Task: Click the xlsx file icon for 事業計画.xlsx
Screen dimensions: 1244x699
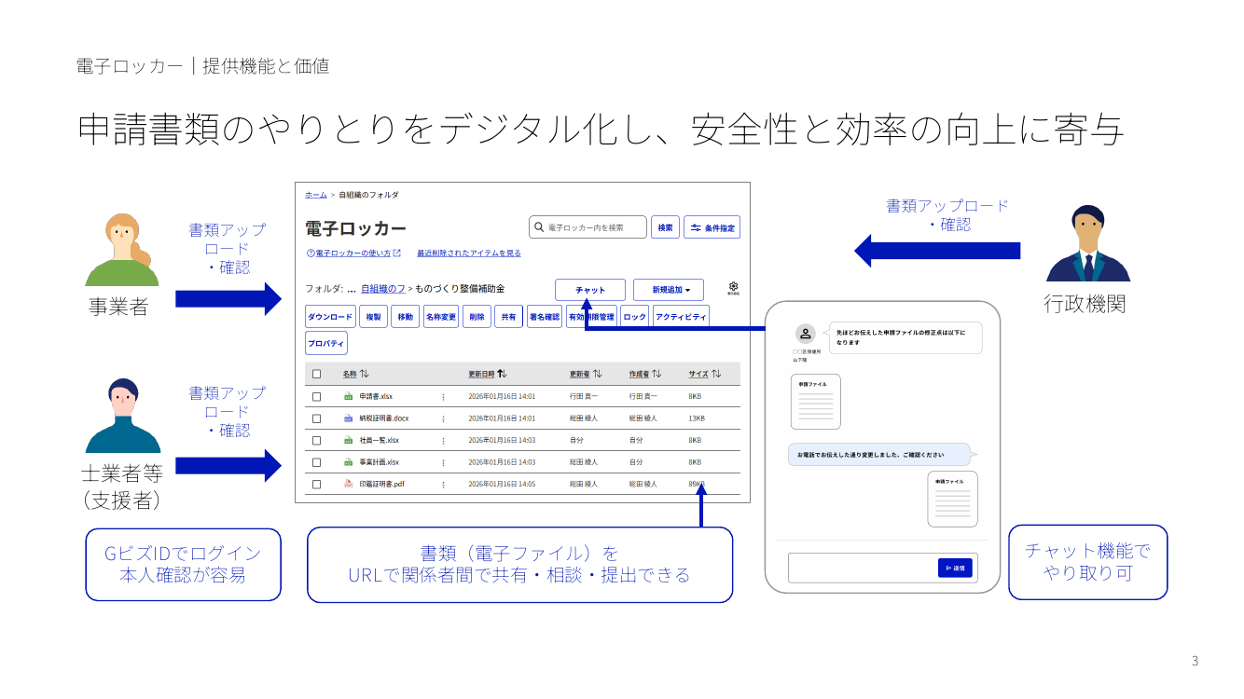Action: pos(349,462)
